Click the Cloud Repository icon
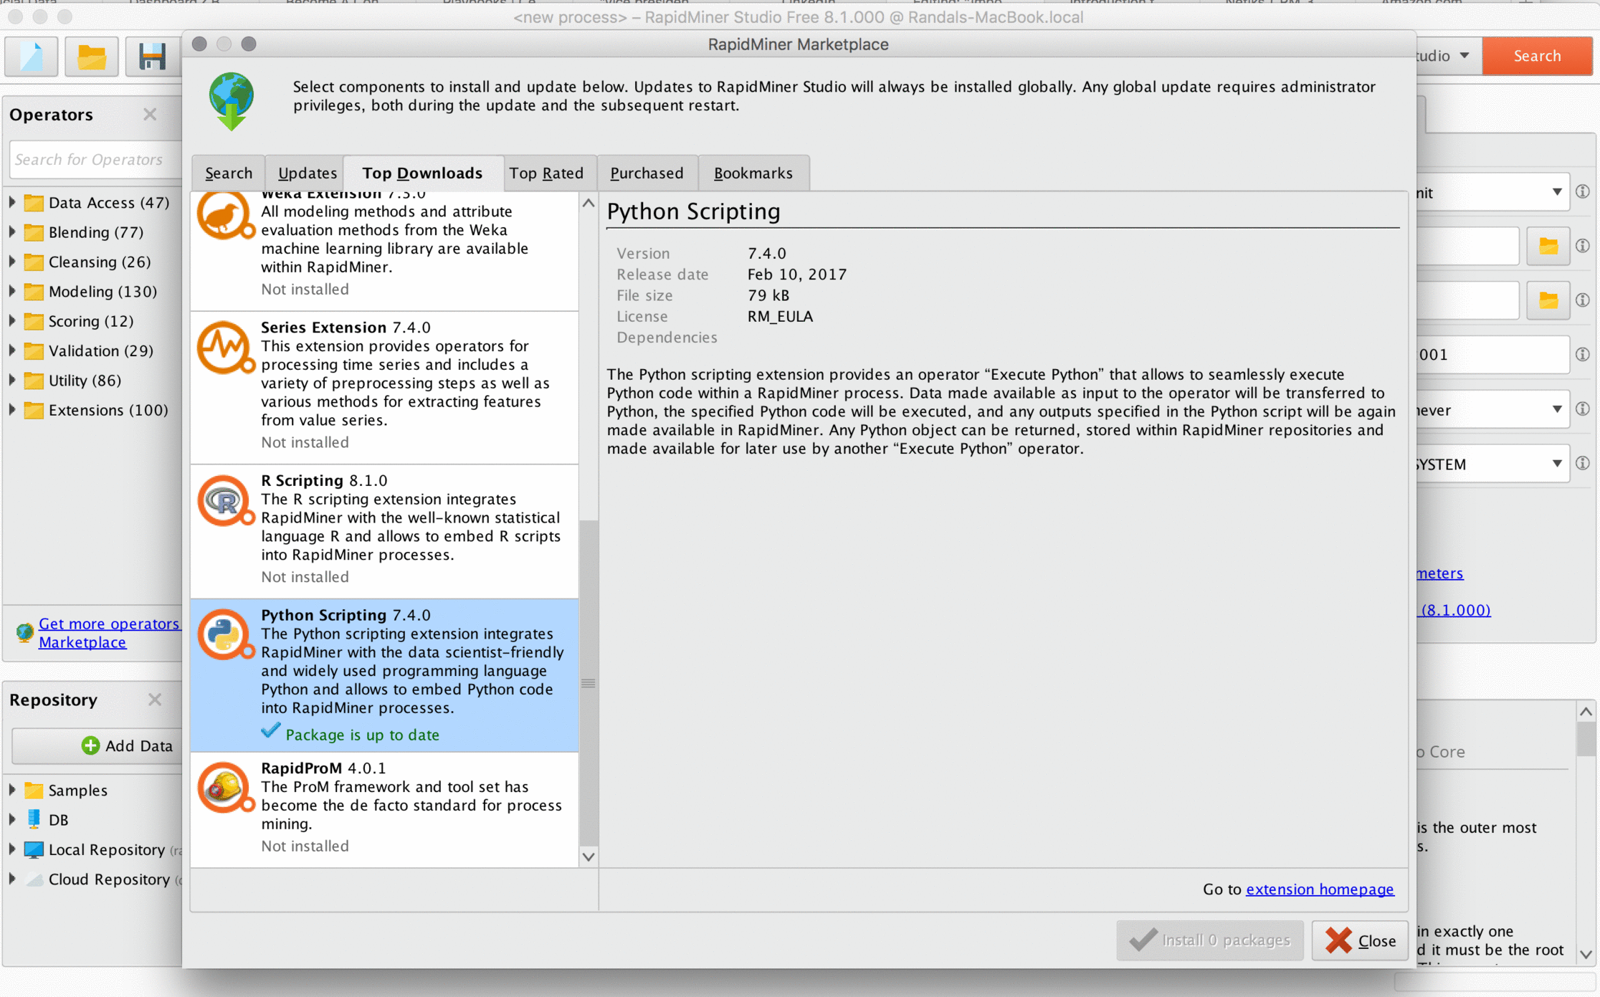Image resolution: width=1600 pixels, height=997 pixels. (x=34, y=879)
